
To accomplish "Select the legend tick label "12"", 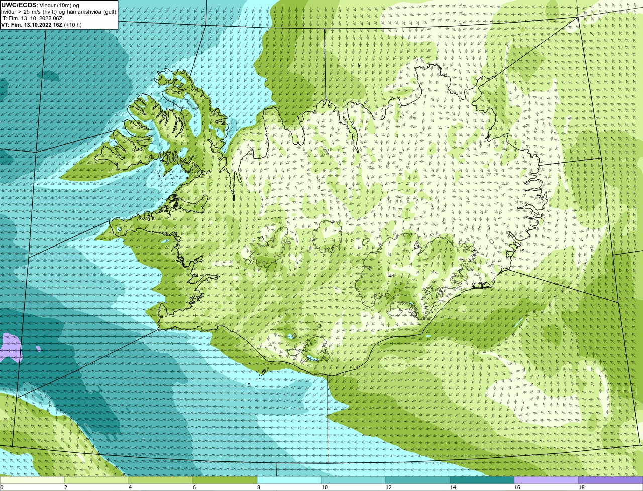I will click(389, 487).
